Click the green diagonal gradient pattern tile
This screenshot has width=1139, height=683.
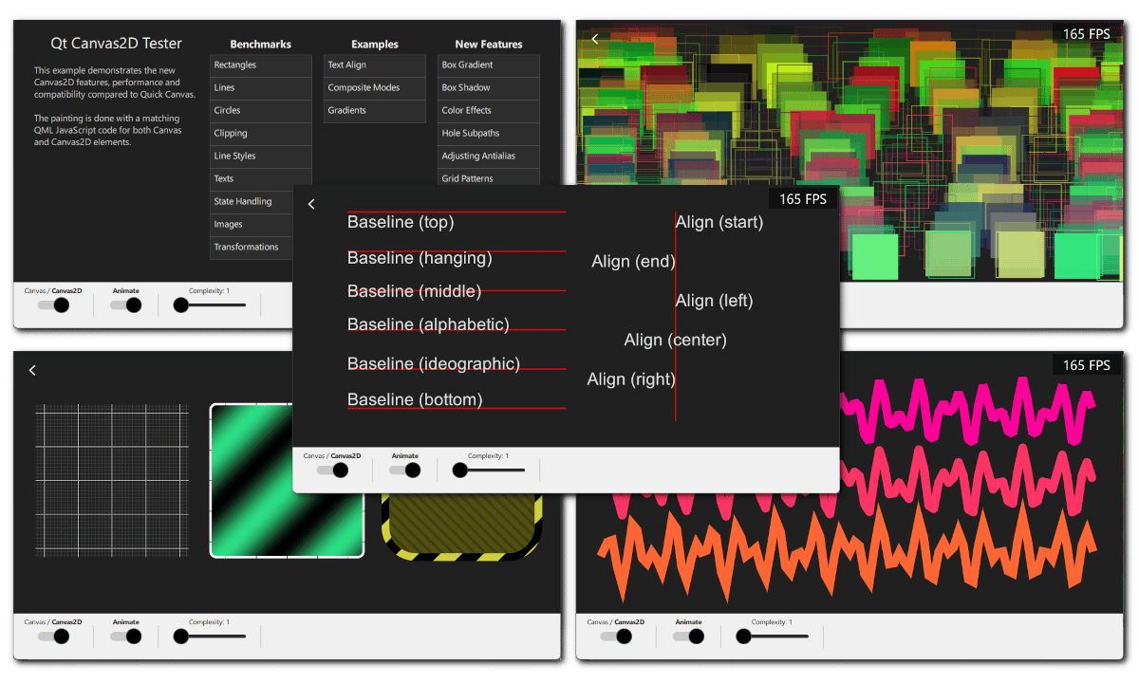[287, 480]
